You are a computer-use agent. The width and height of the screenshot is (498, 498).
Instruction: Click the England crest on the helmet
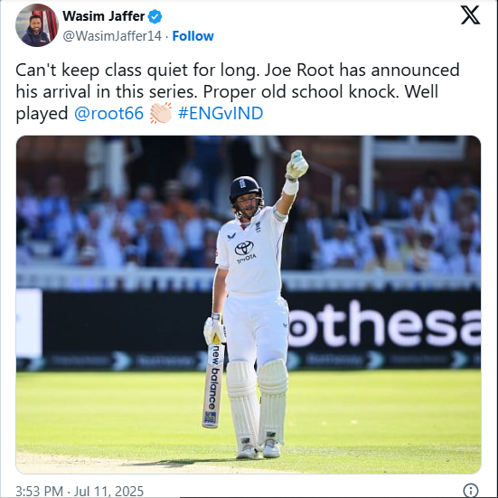click(242, 183)
